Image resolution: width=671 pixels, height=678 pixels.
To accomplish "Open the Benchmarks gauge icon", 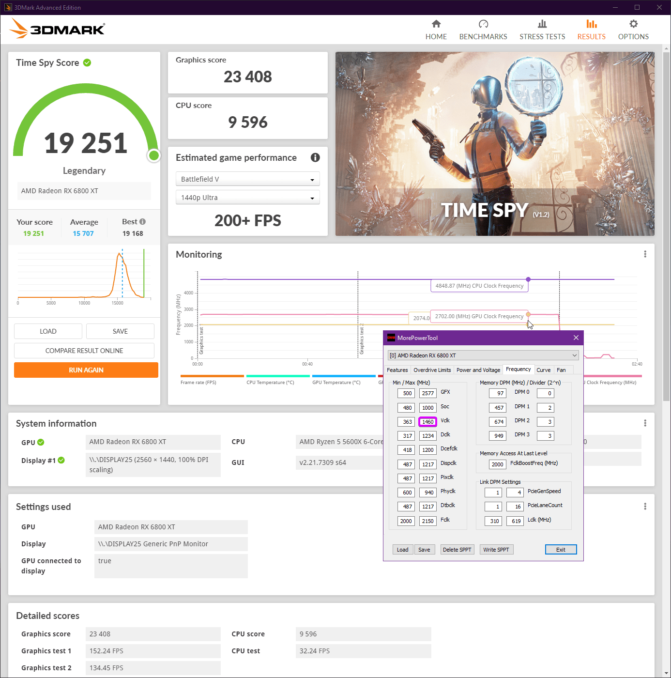I will click(483, 24).
